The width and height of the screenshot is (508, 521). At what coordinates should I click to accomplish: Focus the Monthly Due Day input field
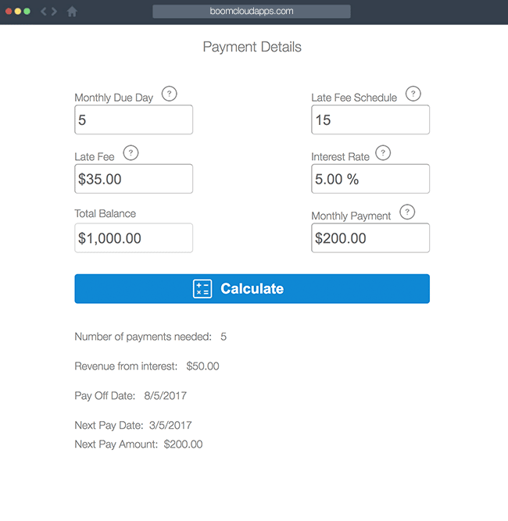click(x=134, y=120)
